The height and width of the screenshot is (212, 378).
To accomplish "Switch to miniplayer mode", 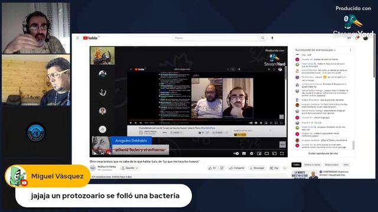I will point(259,154).
